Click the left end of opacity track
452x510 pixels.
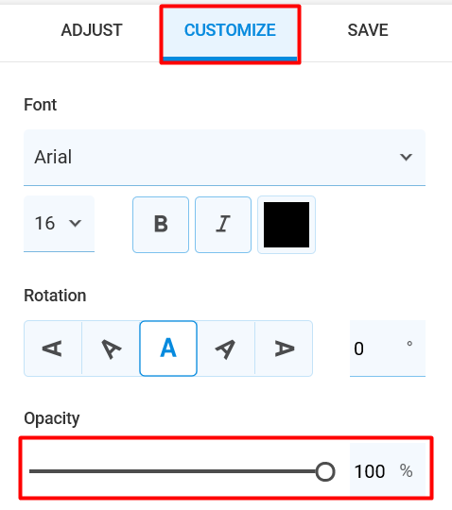click(32, 471)
